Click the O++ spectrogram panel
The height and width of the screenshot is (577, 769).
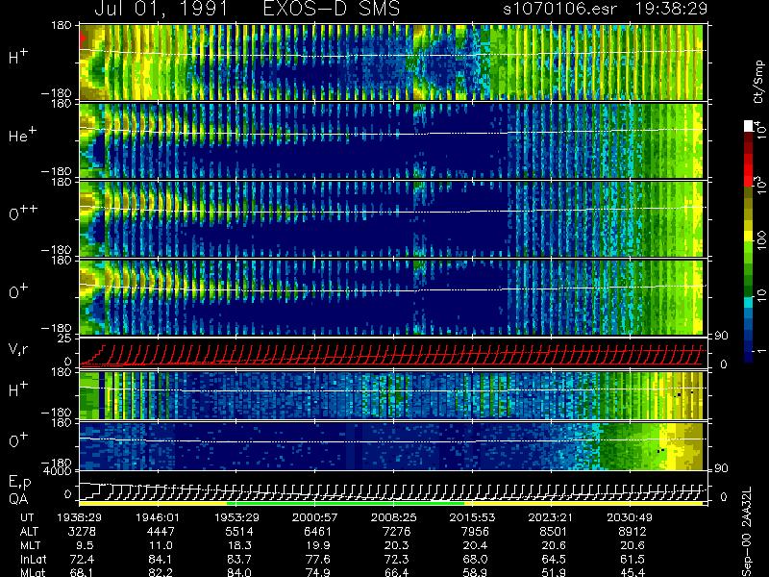click(391, 219)
